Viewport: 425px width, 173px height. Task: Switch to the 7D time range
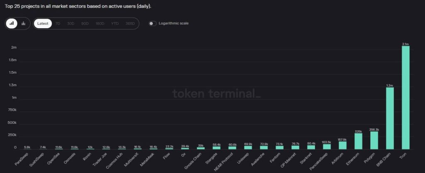(58, 24)
